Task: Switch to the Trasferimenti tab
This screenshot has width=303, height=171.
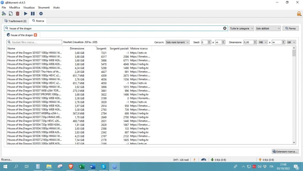Action: (15, 21)
